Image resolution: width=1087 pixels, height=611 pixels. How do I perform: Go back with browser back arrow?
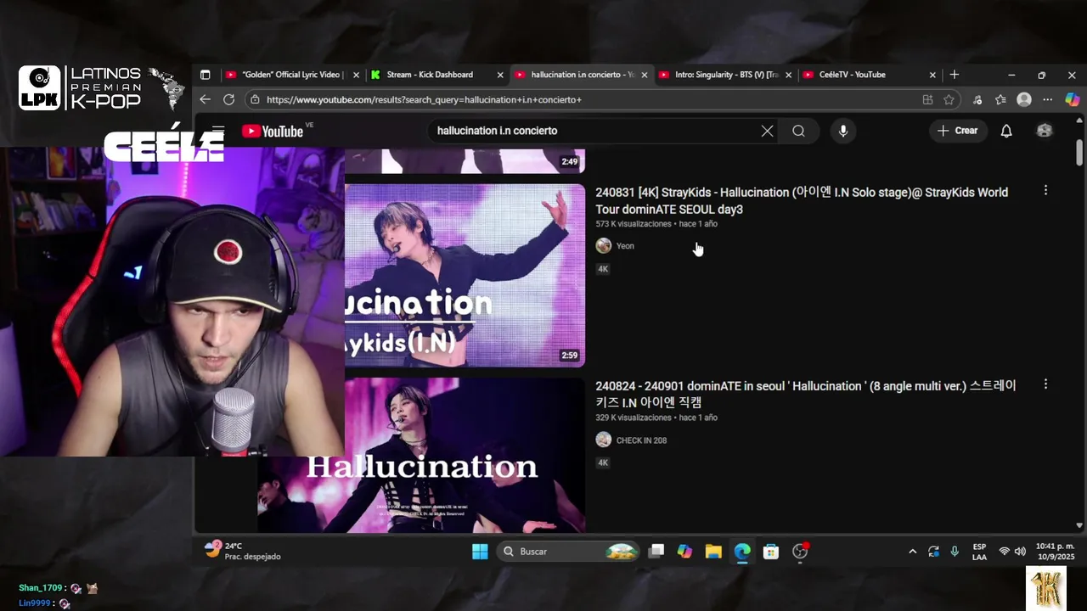pyautogui.click(x=205, y=99)
